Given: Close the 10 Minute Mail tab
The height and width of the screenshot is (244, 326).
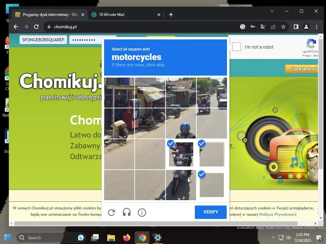Looking at the screenshot, I should (159, 15).
